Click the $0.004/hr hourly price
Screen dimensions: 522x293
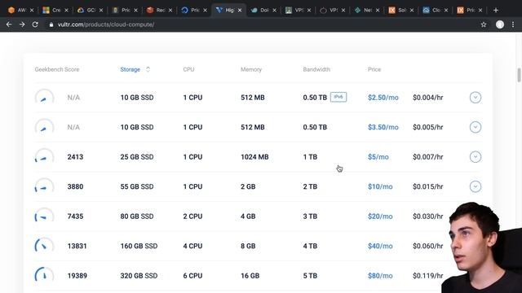pyautogui.click(x=427, y=98)
